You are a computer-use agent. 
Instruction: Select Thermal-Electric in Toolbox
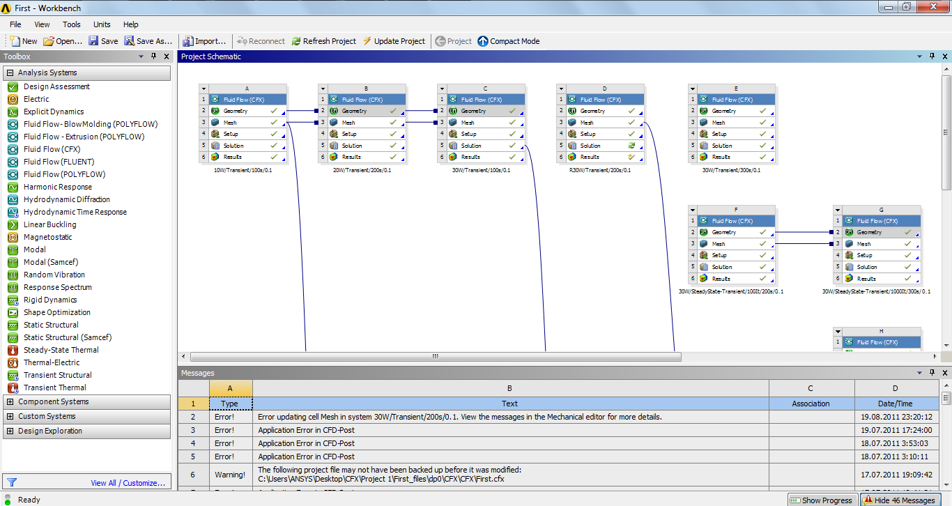click(52, 362)
